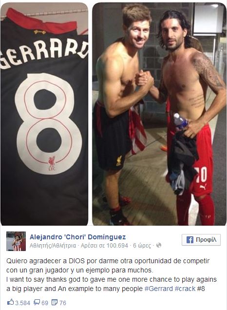Click the 76 shares count
227x310 pixels.
tap(63, 303)
